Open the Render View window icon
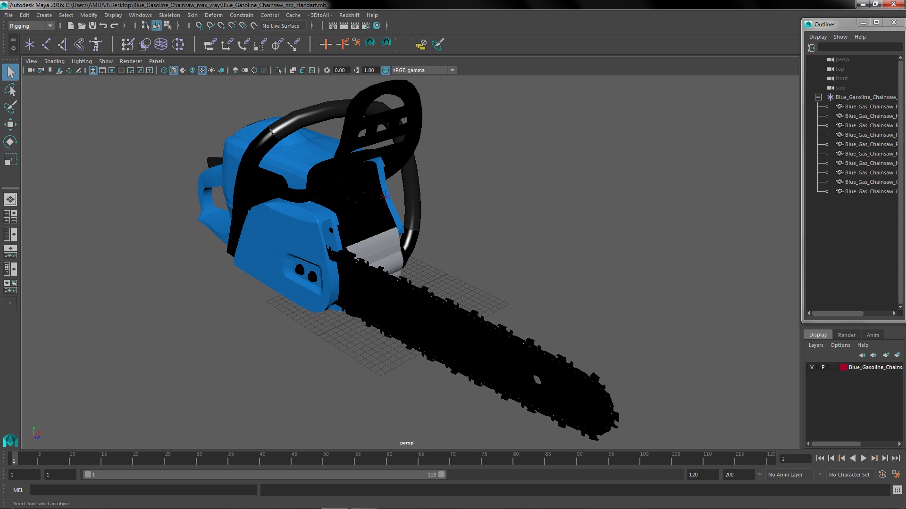Screen dimensions: 906x509 tap(333, 26)
